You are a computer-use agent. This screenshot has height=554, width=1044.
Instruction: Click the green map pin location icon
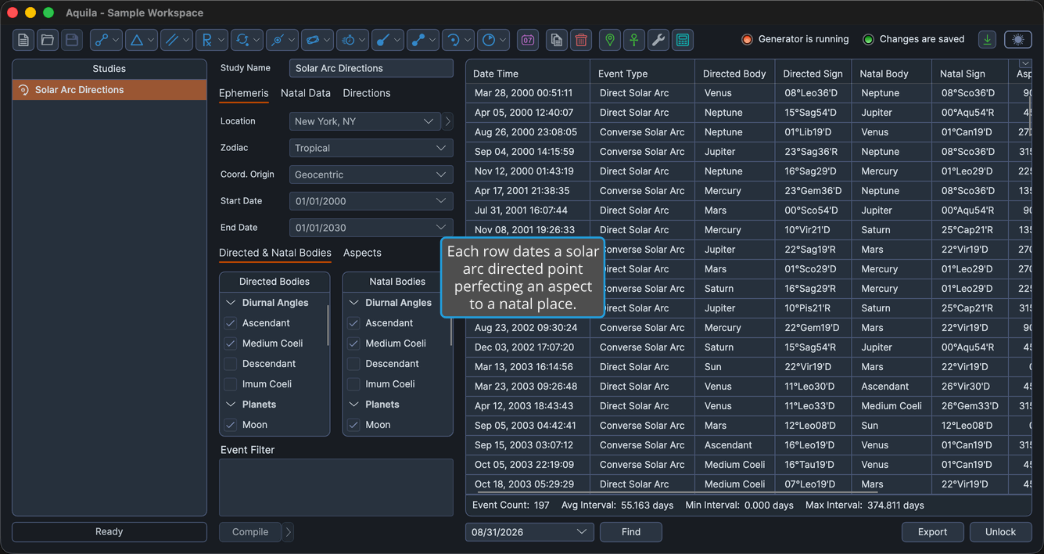(x=610, y=40)
